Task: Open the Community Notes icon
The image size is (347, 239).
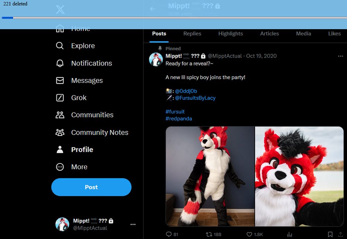Action: [x=60, y=133]
